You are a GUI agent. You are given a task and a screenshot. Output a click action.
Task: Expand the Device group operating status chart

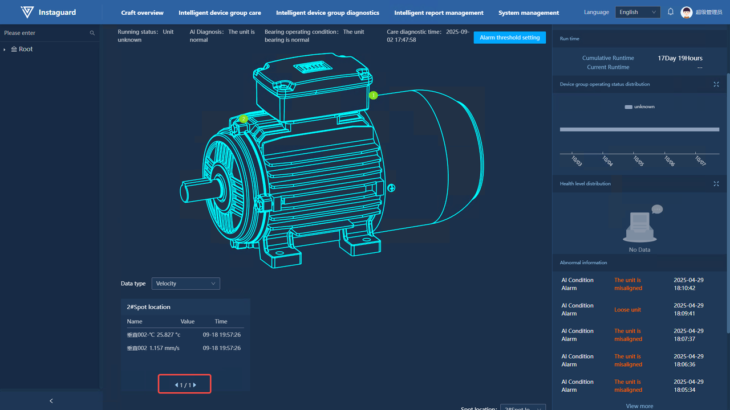point(716,84)
